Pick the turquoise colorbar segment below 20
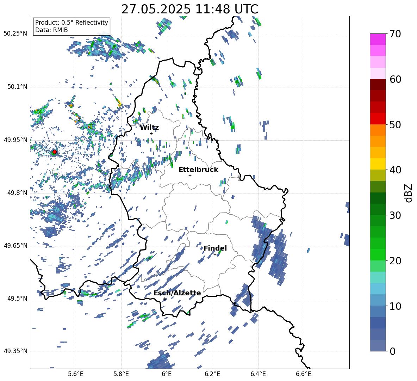417x381 pixels. [378, 277]
